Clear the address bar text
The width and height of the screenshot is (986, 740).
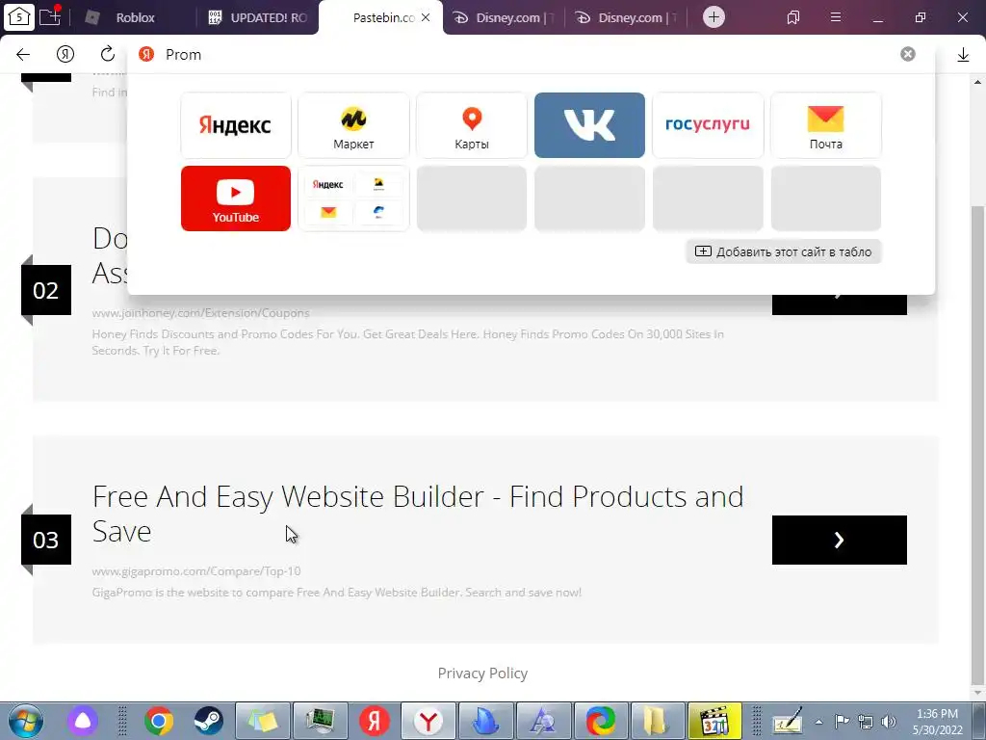(907, 54)
